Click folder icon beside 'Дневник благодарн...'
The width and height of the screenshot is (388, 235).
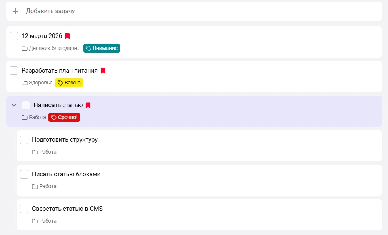pyautogui.click(x=25, y=48)
